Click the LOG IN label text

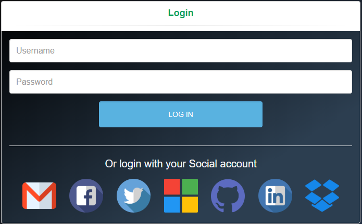click(181, 114)
